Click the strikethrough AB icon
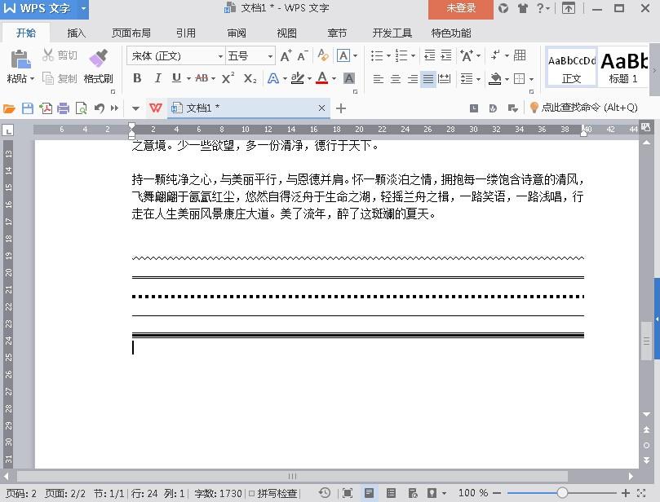 [x=202, y=78]
